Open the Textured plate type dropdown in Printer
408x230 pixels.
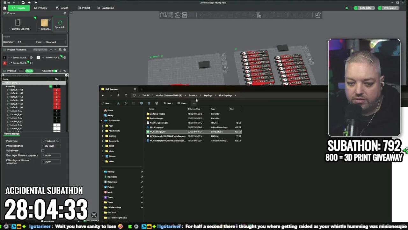coord(44,25)
